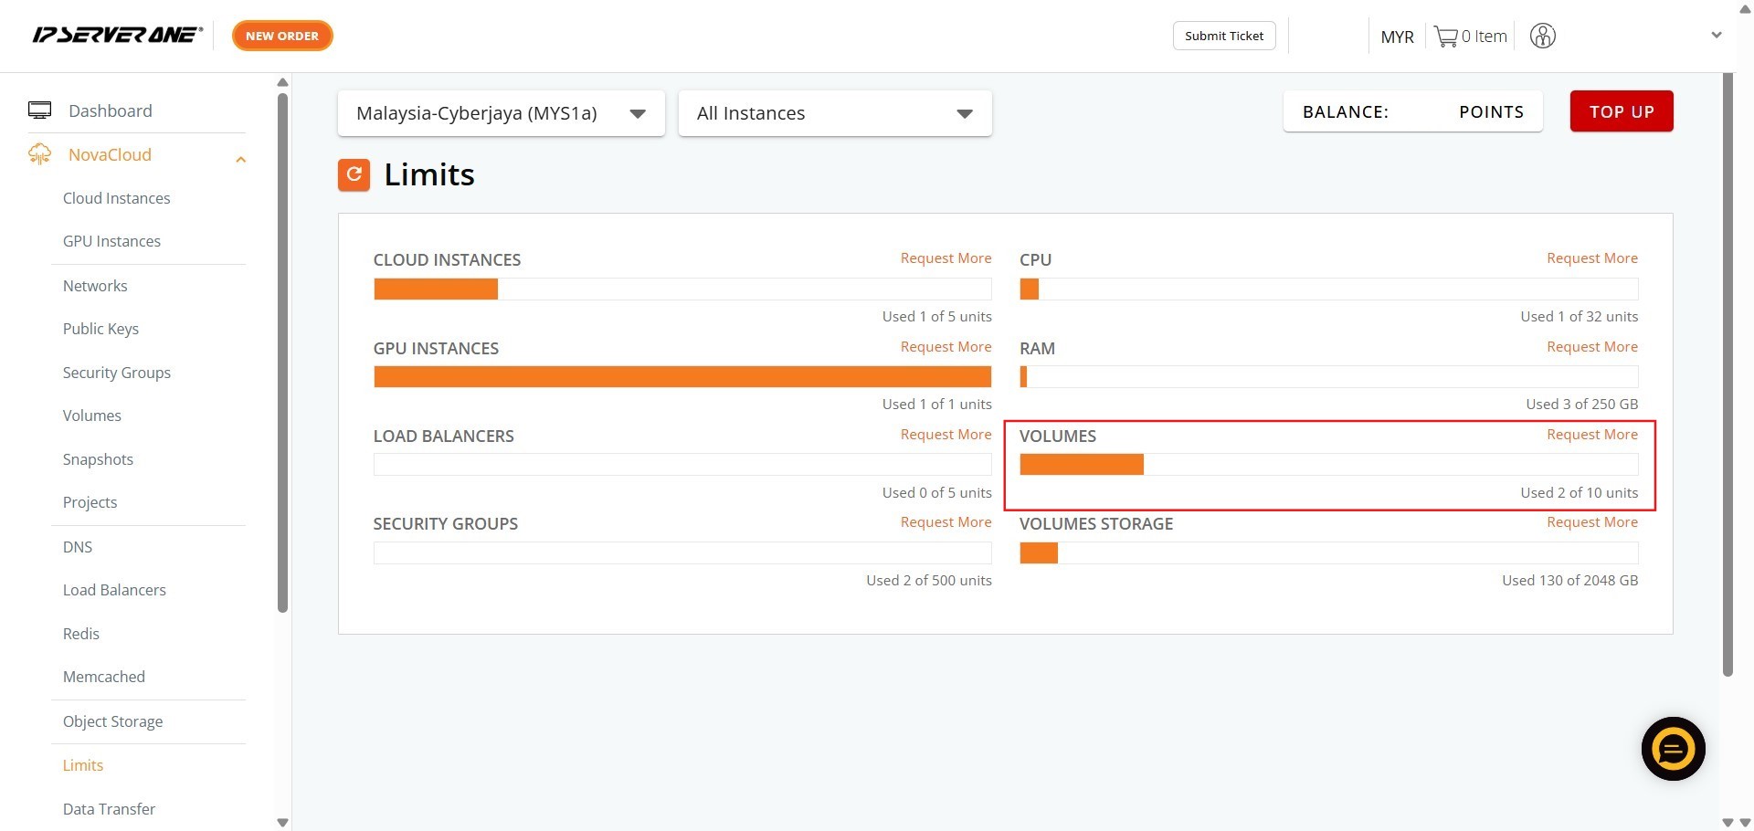Click the orange refresh icon beside Limits
Screen dimensions: 1754x831
point(354,174)
